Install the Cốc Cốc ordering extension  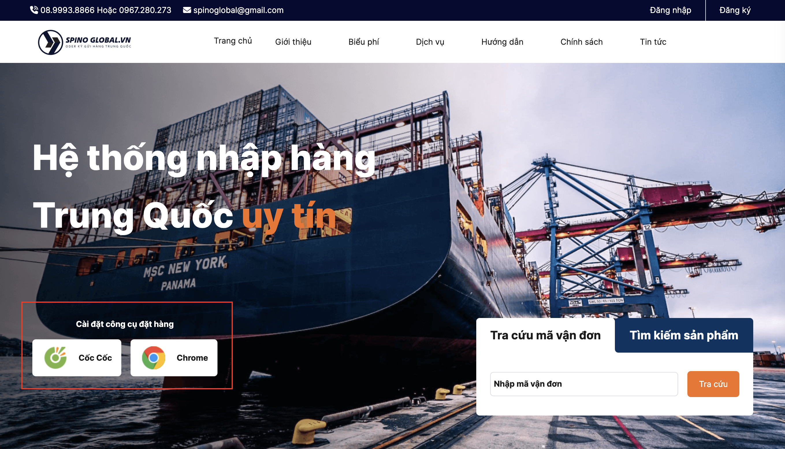click(x=77, y=358)
